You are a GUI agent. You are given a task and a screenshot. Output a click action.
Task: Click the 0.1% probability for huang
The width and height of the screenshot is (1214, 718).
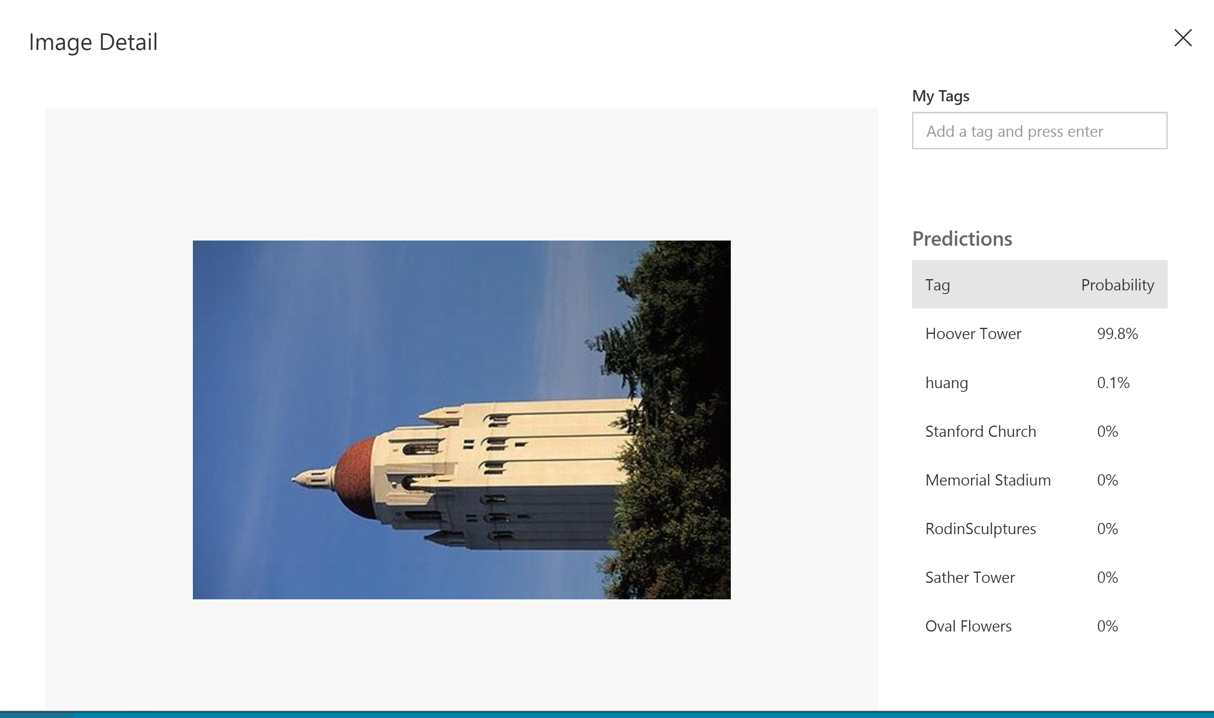pyautogui.click(x=1113, y=383)
